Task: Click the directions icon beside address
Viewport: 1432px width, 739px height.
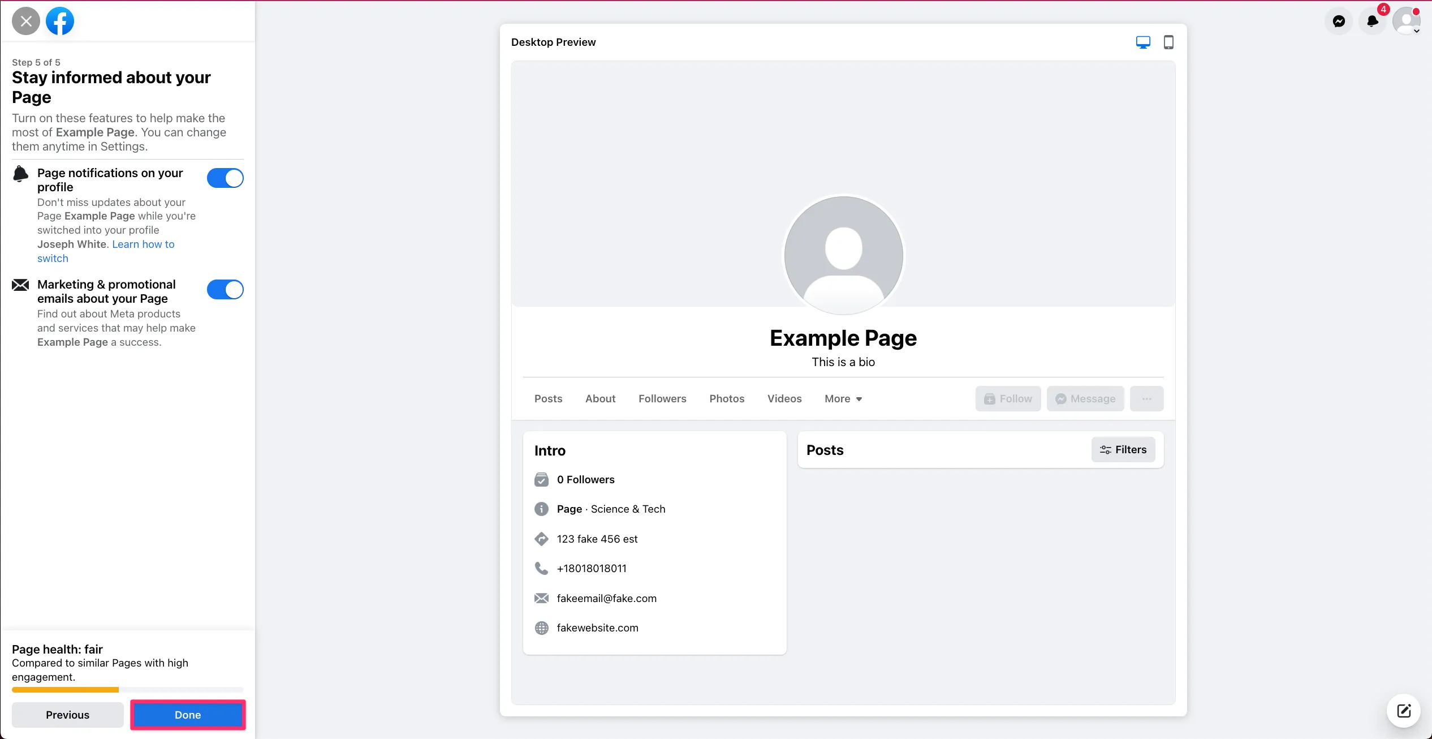Action: coord(541,539)
